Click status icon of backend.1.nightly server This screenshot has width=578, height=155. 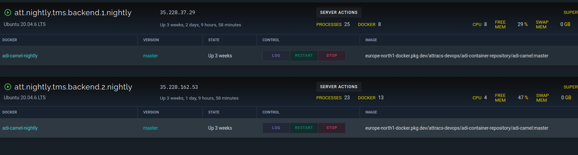click(8, 13)
